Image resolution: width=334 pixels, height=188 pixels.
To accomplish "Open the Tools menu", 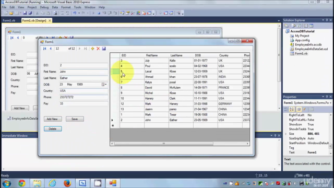I will 78,7.
